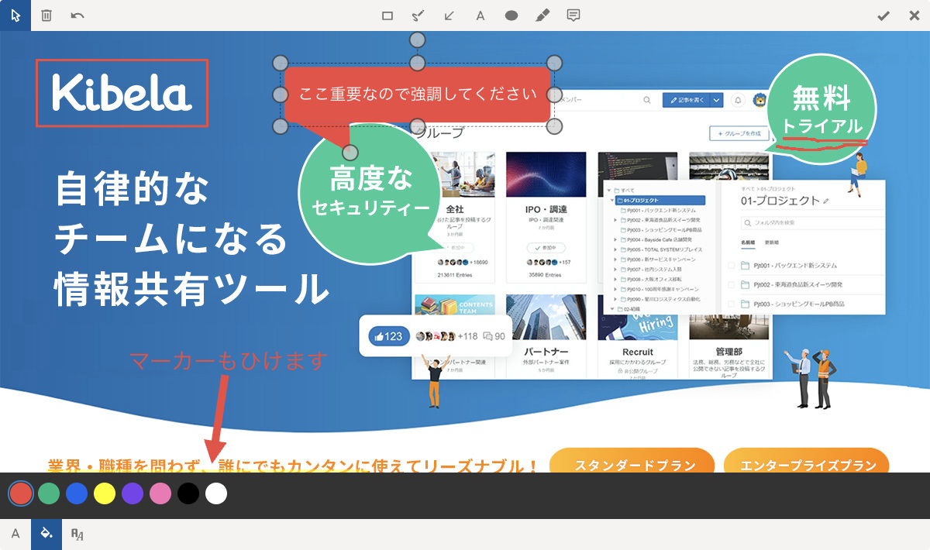
Task: Click the 123 likes button
Action: (389, 336)
